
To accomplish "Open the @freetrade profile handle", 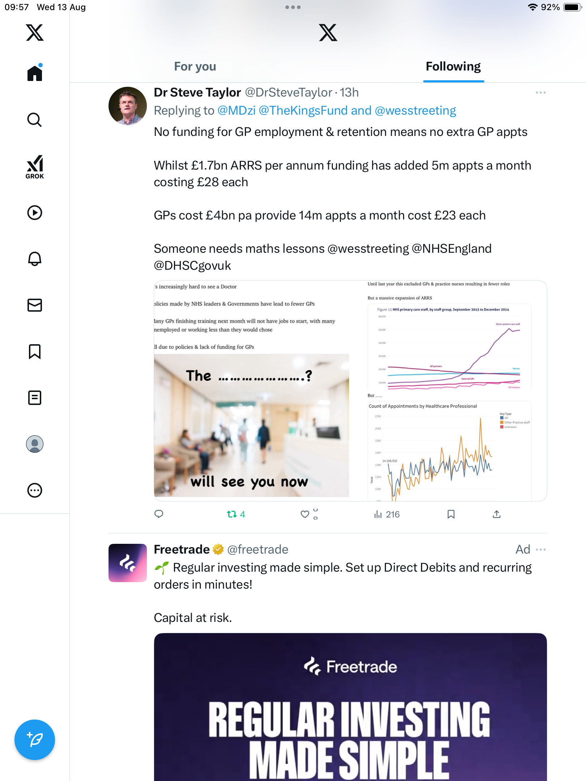I will click(258, 550).
